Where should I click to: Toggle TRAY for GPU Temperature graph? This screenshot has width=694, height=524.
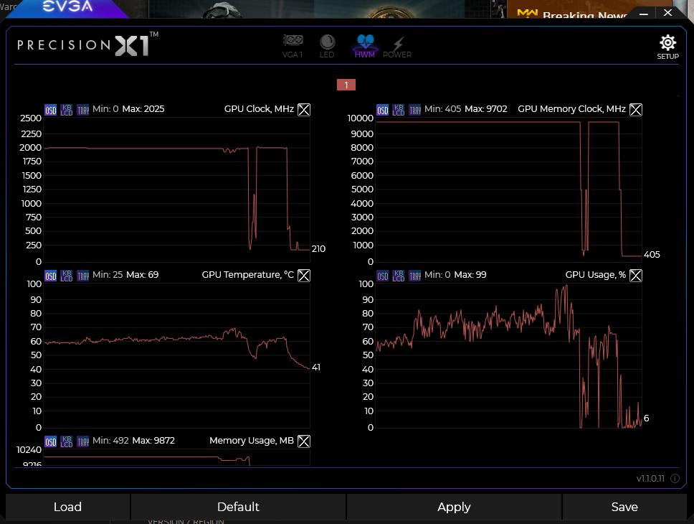(x=82, y=276)
